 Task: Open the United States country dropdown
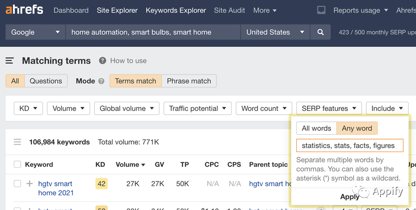pos(275,32)
